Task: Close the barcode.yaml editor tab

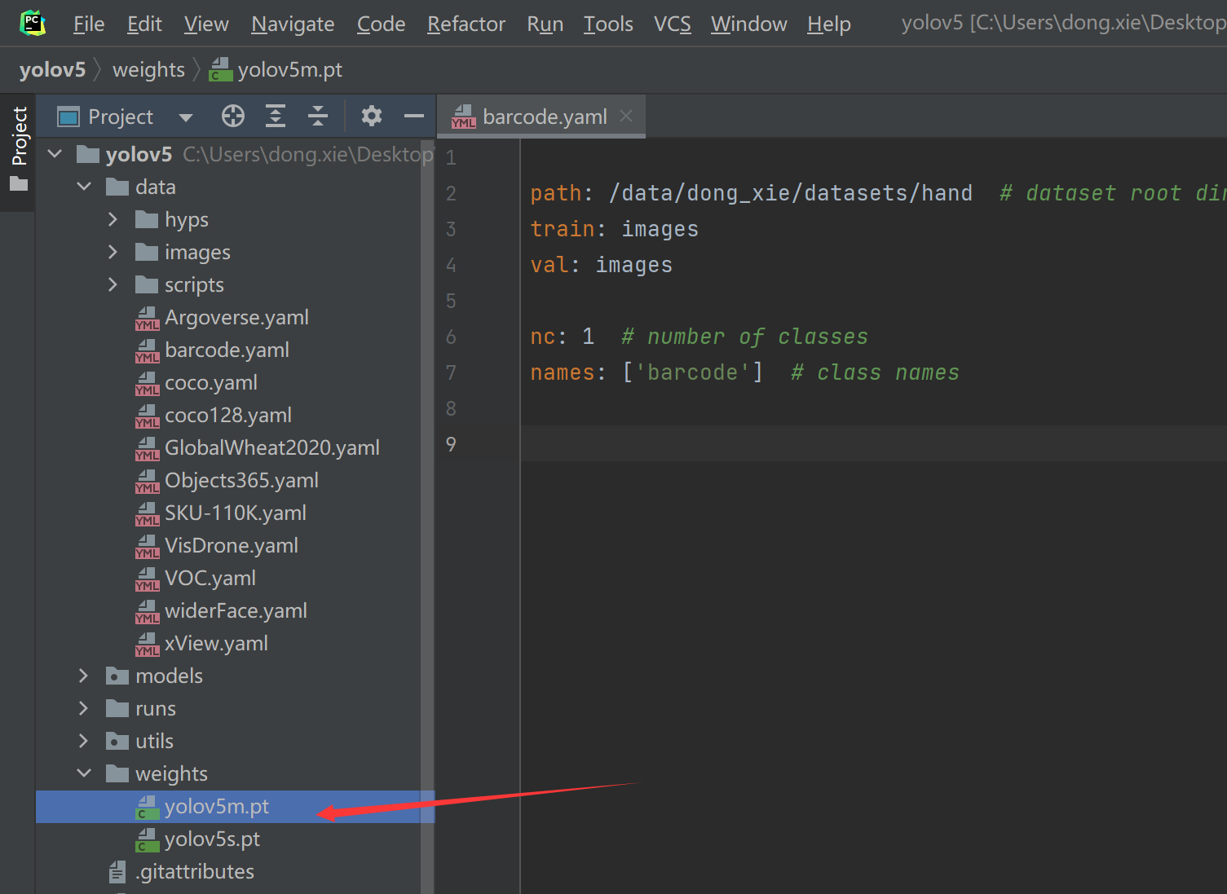Action: 626,116
